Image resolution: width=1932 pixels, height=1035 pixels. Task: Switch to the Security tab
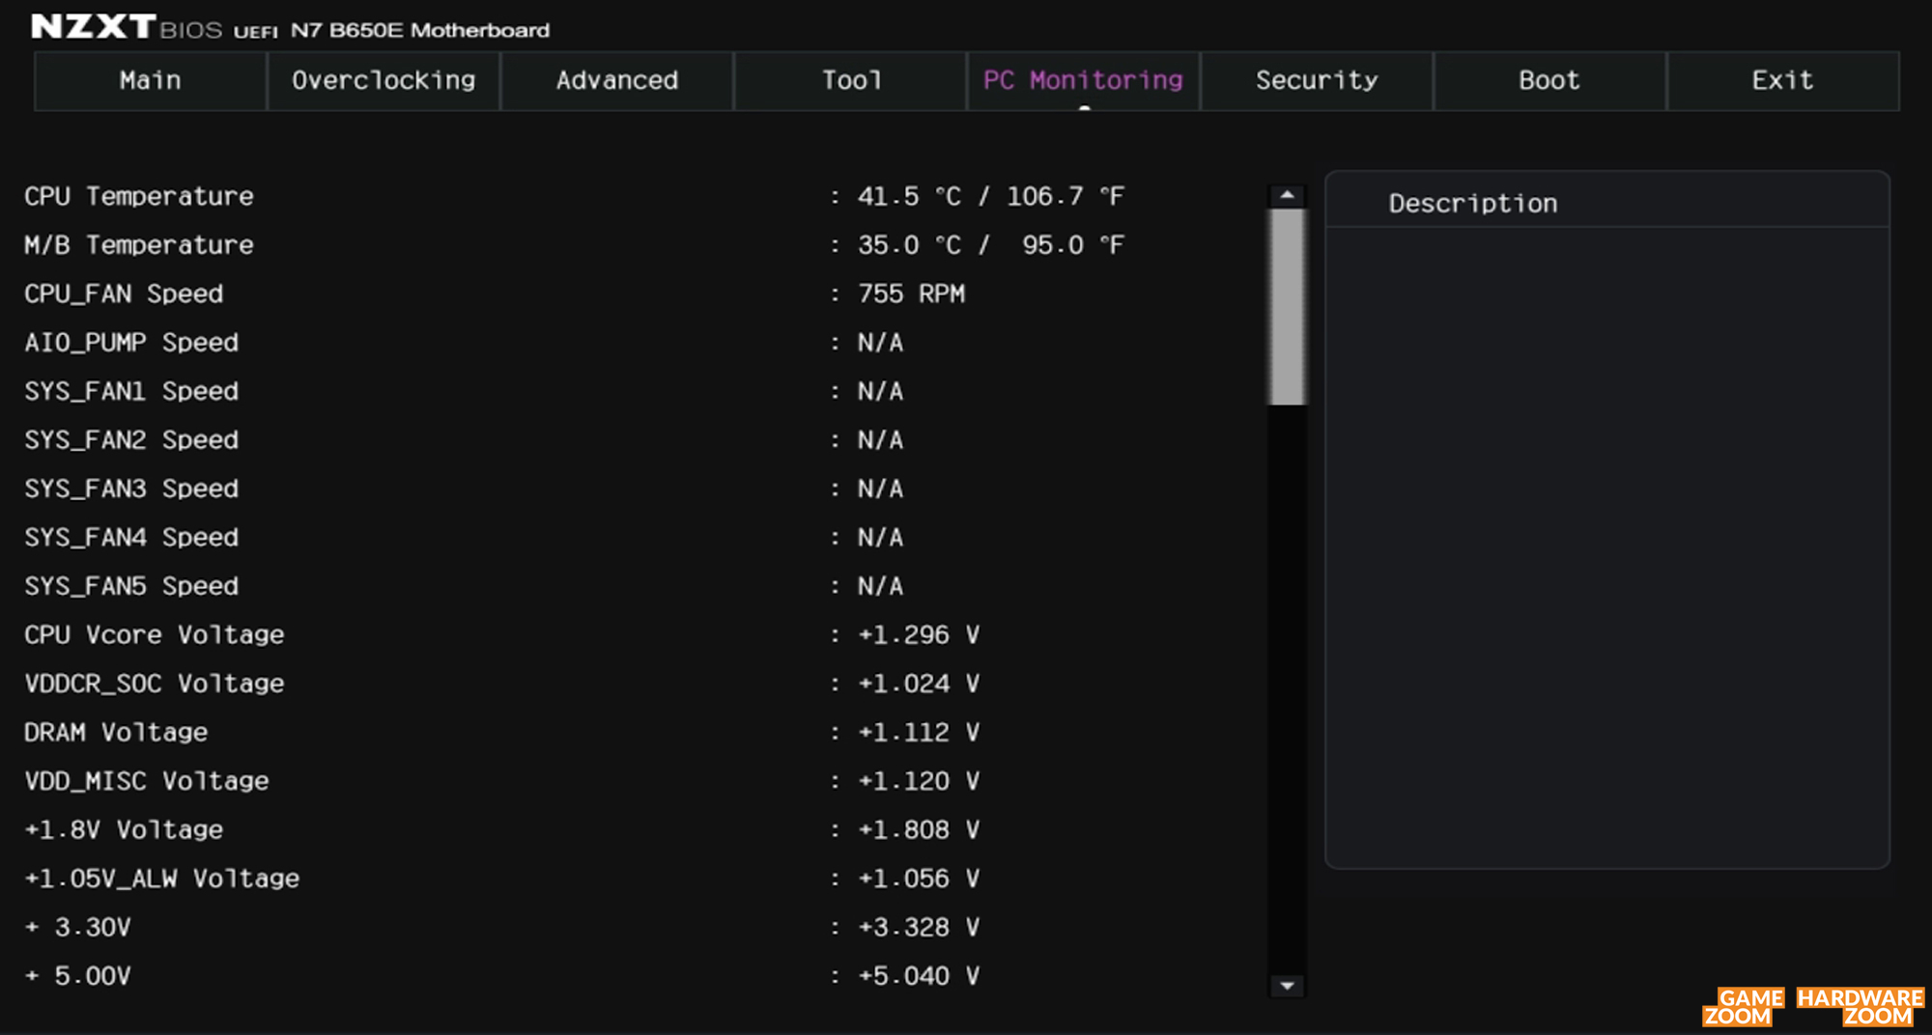pyautogui.click(x=1318, y=81)
